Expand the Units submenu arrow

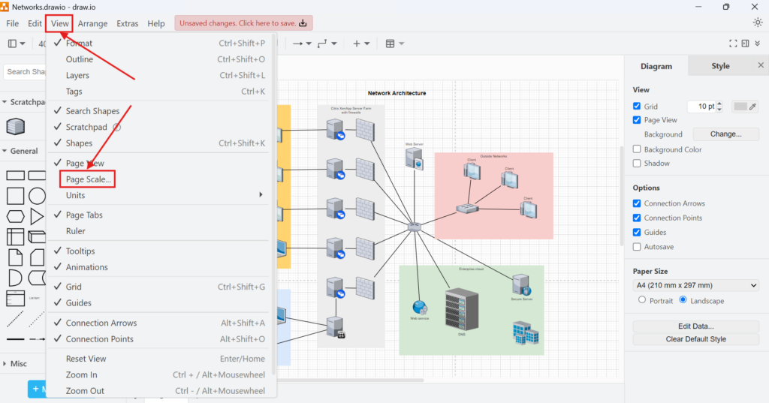click(x=261, y=194)
